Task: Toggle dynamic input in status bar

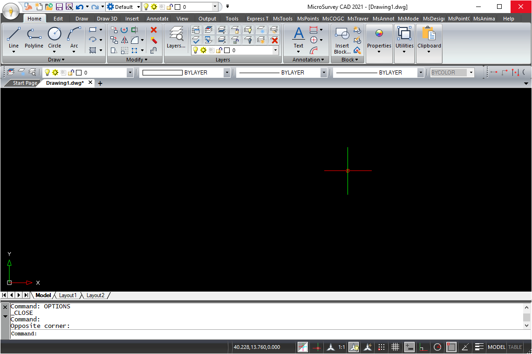Action: [409, 347]
